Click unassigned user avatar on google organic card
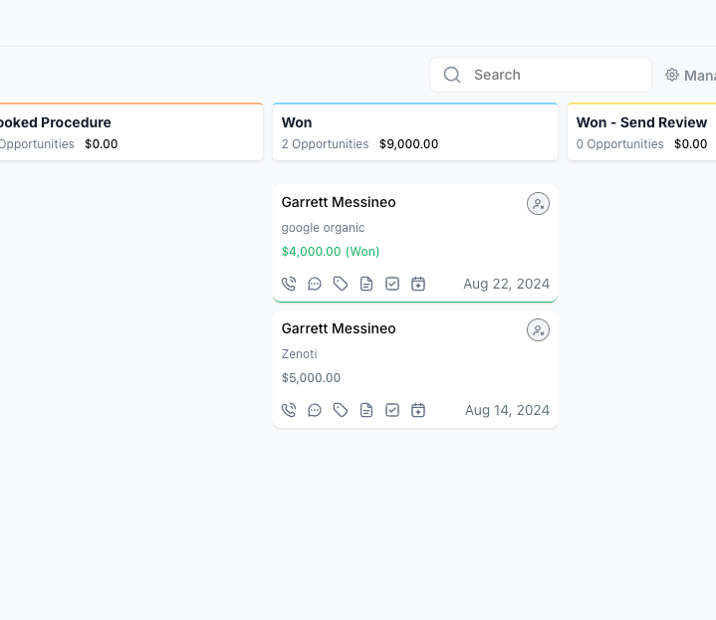The height and width of the screenshot is (620, 716). 538,204
